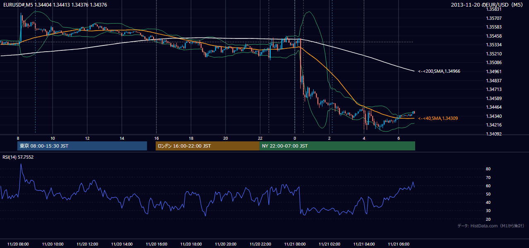The width and height of the screenshot is (529, 248).
Task: Click RSI scale value 40
Action: 488,202
